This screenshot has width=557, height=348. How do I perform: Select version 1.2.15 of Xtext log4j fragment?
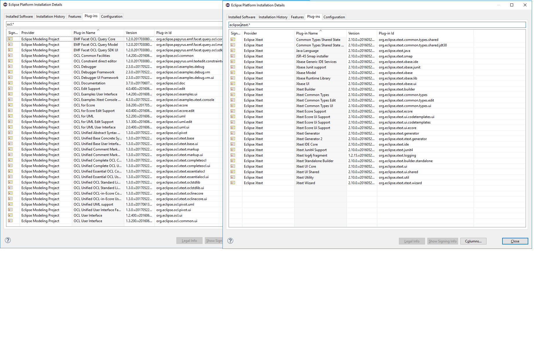pyautogui.click(x=361, y=155)
